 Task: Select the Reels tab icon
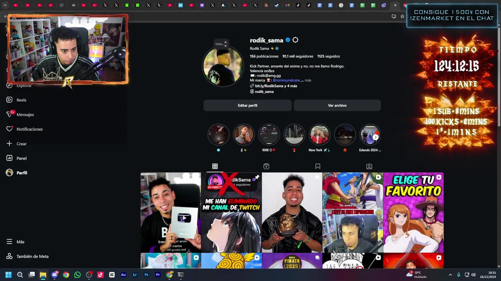tap(266, 166)
